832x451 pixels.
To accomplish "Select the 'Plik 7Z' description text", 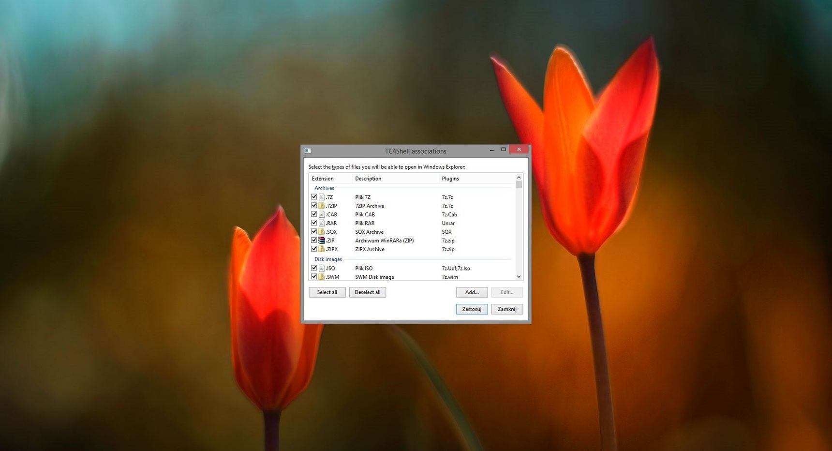I will 363,197.
